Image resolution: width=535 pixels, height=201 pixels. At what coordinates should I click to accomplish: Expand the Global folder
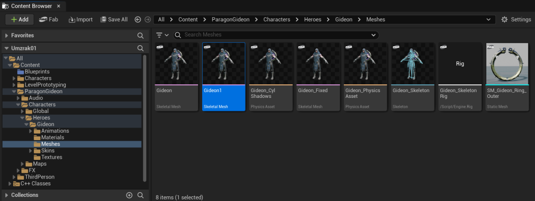point(22,111)
